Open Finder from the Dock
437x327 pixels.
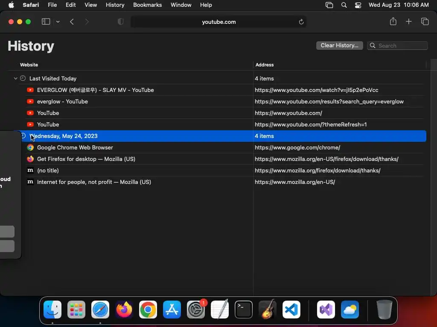click(52, 310)
